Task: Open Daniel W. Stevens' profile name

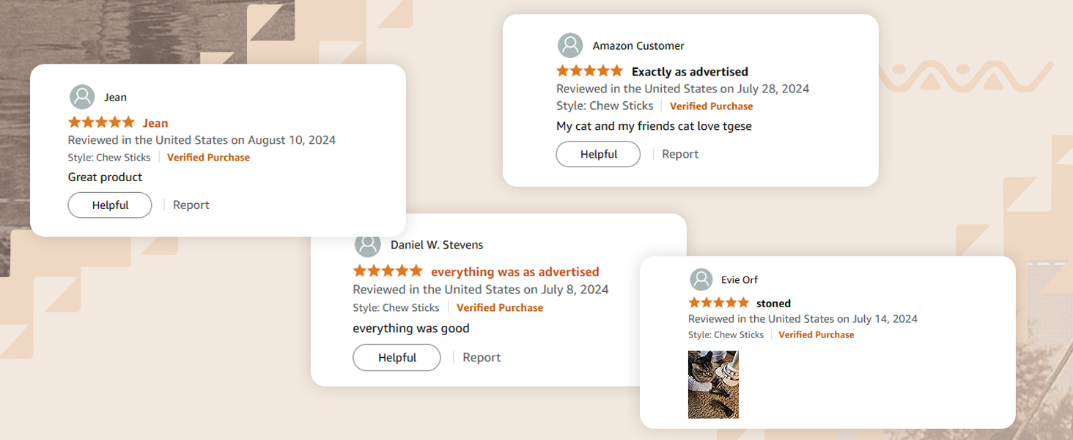Action: 437,245
